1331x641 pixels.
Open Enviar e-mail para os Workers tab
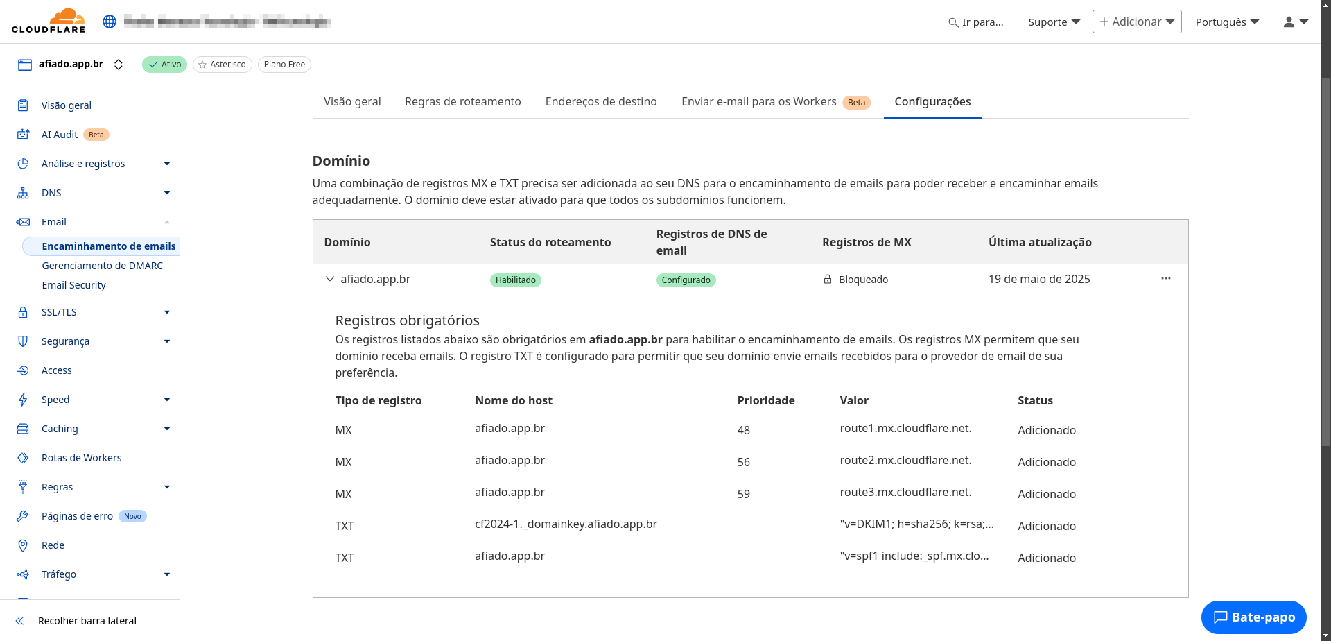(776, 102)
